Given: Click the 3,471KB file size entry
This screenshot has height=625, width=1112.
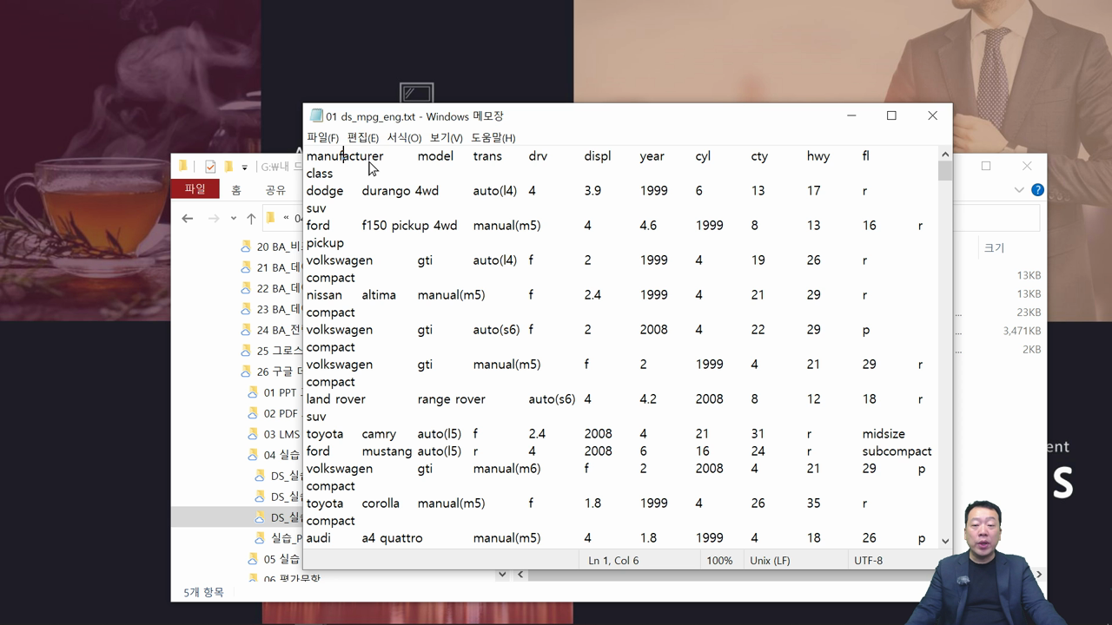Looking at the screenshot, I should [x=1022, y=331].
